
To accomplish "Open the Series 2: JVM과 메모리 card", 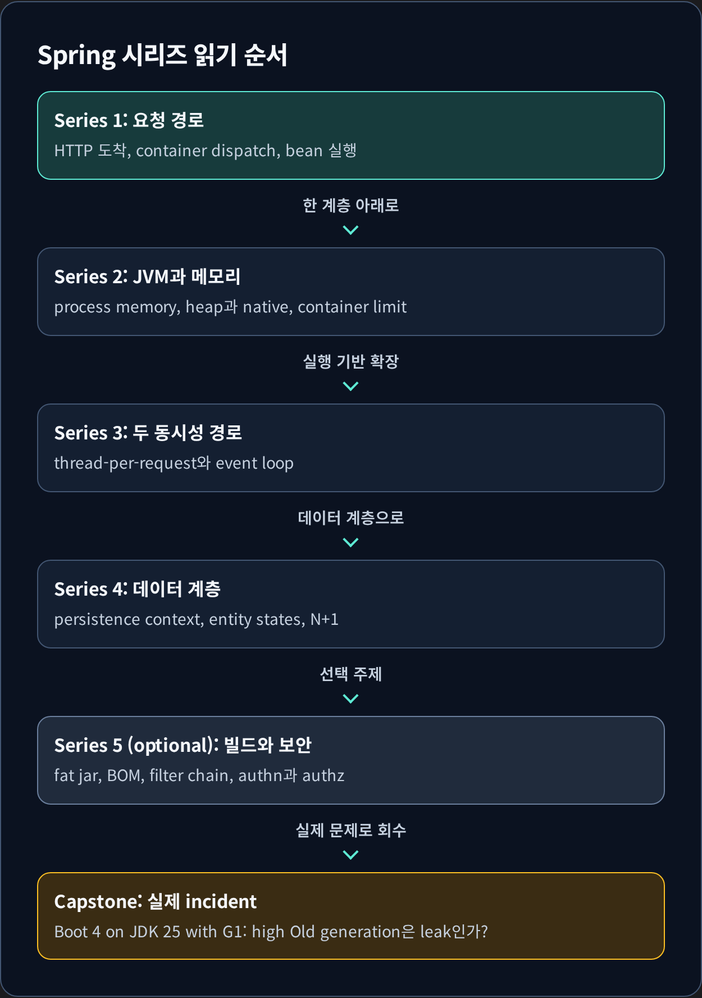I will 351,292.
